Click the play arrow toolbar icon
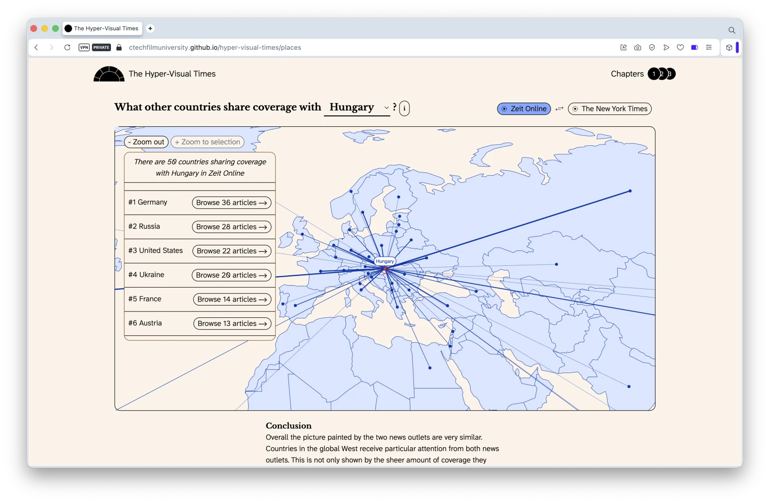Viewport: 770px width, 503px height. point(666,48)
